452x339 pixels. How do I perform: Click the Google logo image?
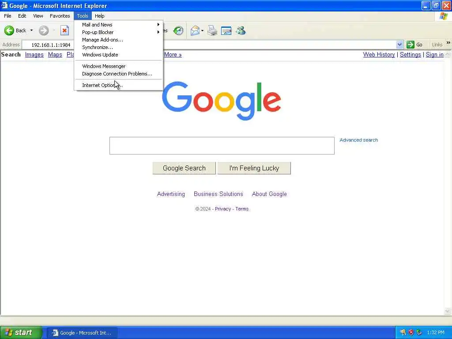[x=222, y=101]
